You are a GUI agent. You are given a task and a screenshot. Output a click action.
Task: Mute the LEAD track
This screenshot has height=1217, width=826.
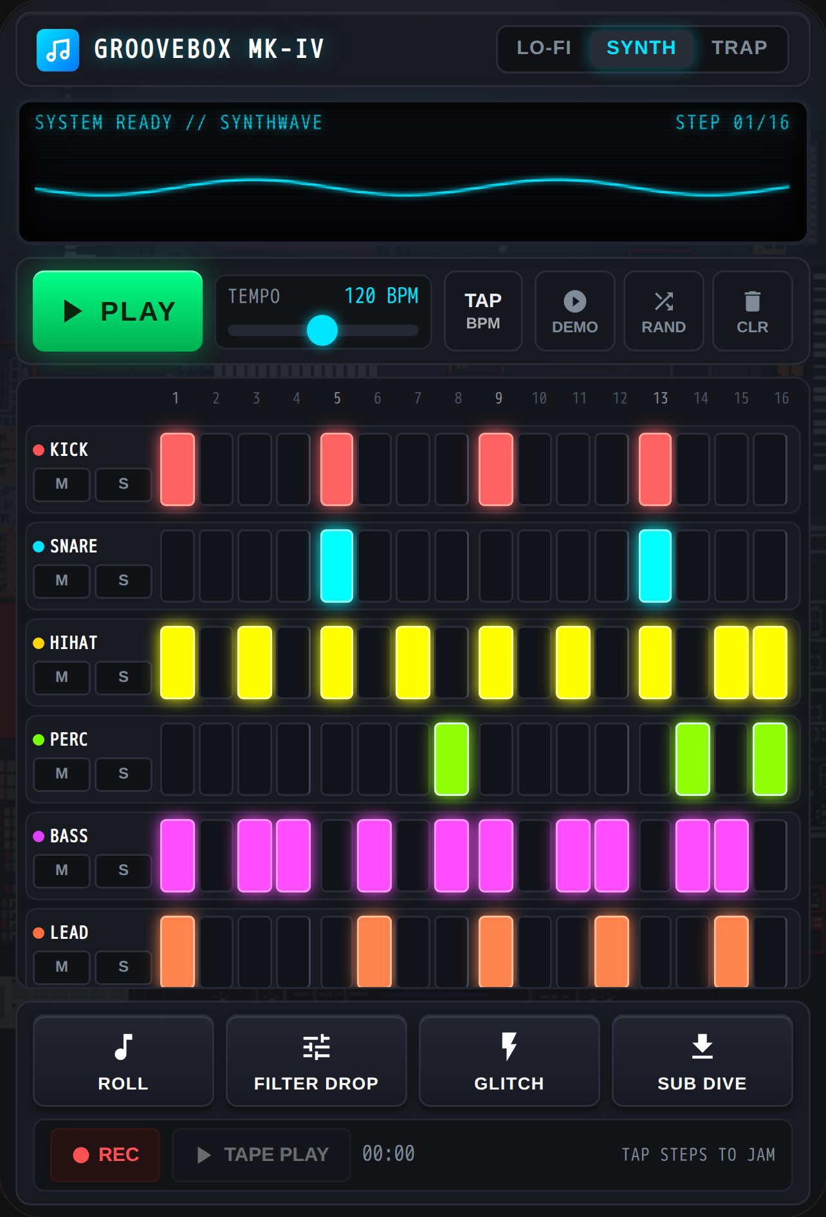point(62,967)
